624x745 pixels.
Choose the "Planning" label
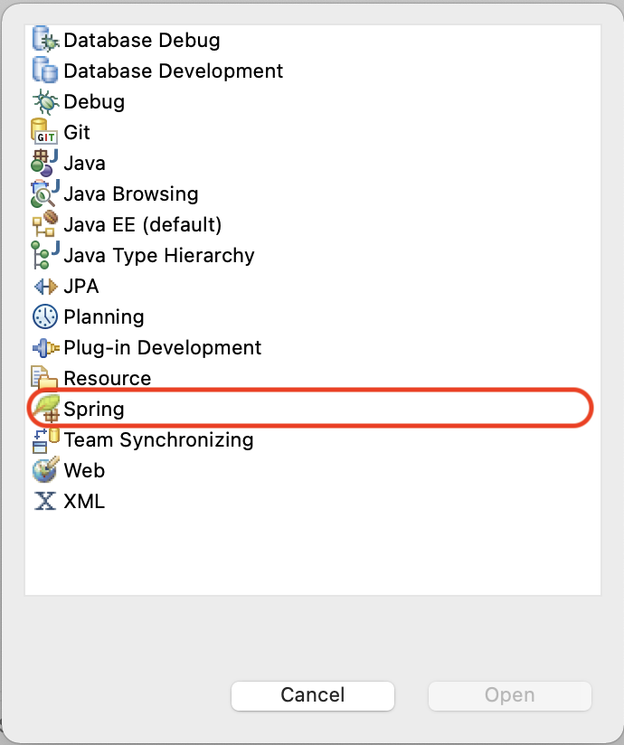tap(104, 317)
